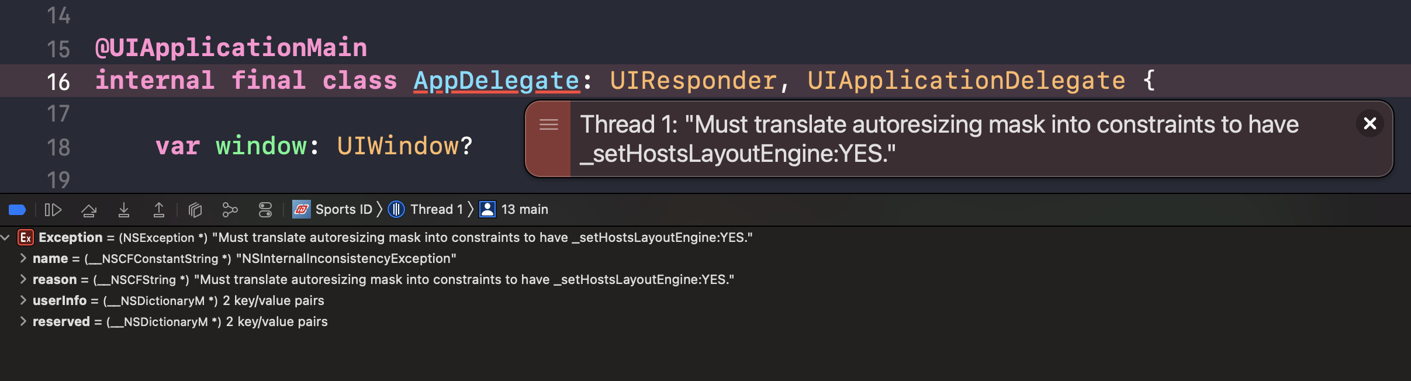Viewport: 1411px width, 381px height.
Task: Toggle the blue breakpoints activation button
Action: coord(18,210)
